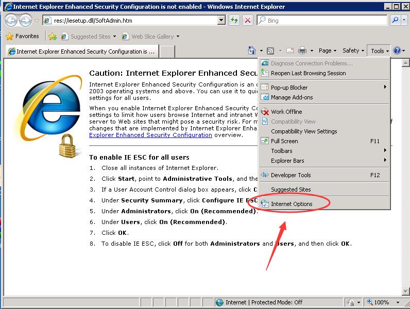Click the Home icon in command bar
410x309 pixels.
tap(251, 50)
